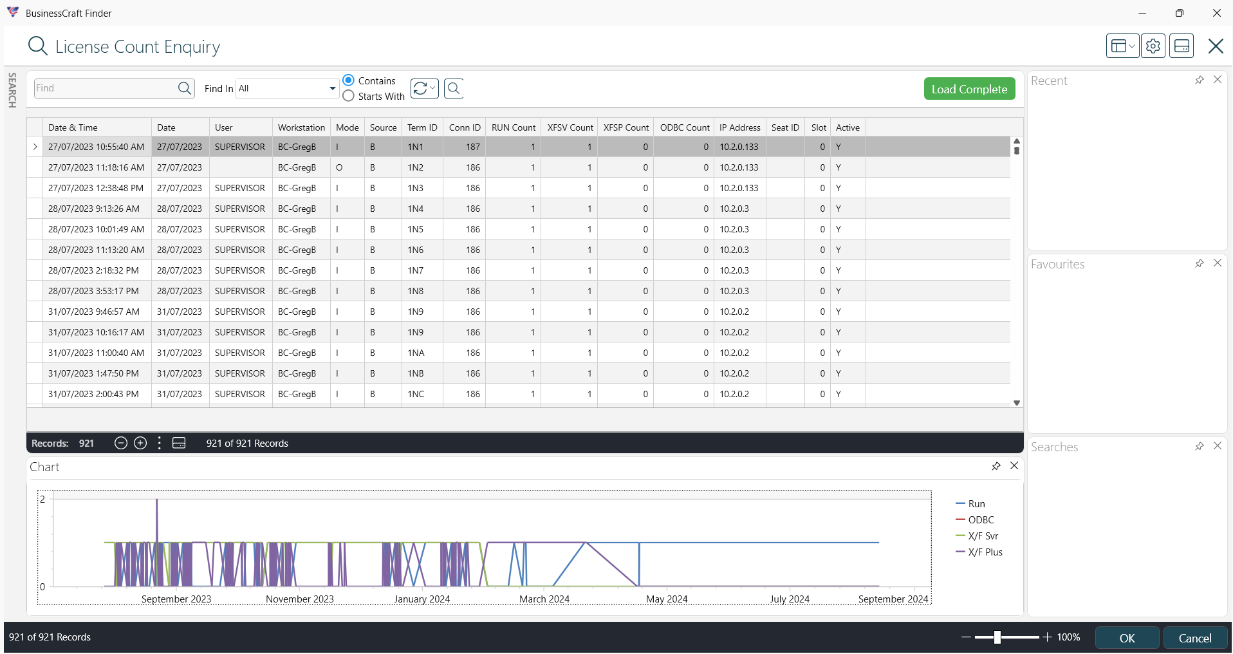Sort by Workstation column header
This screenshot has width=1233, height=654.
tap(301, 127)
